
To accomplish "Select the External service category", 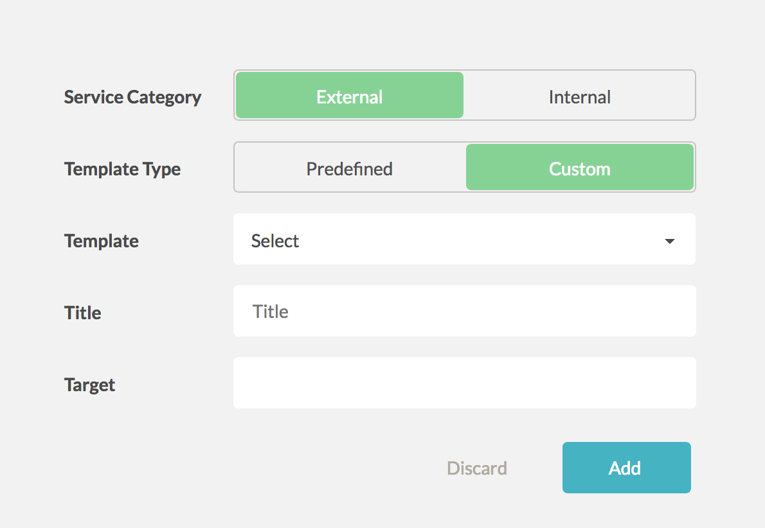I will pyautogui.click(x=349, y=96).
